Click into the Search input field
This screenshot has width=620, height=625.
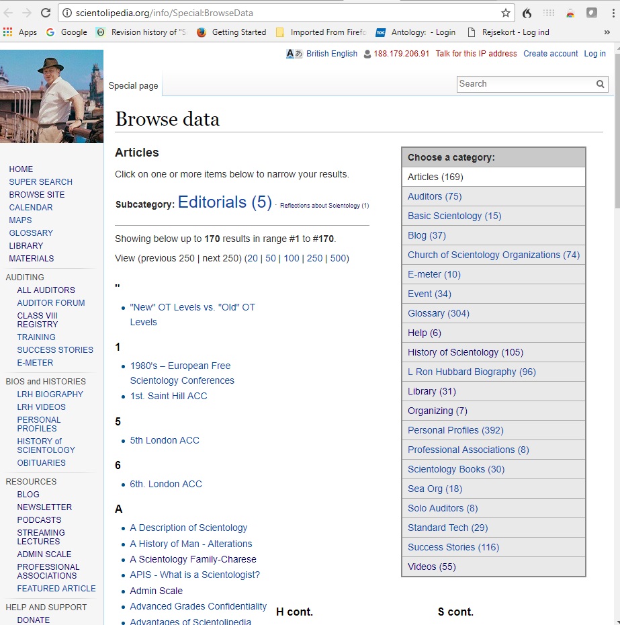point(524,84)
